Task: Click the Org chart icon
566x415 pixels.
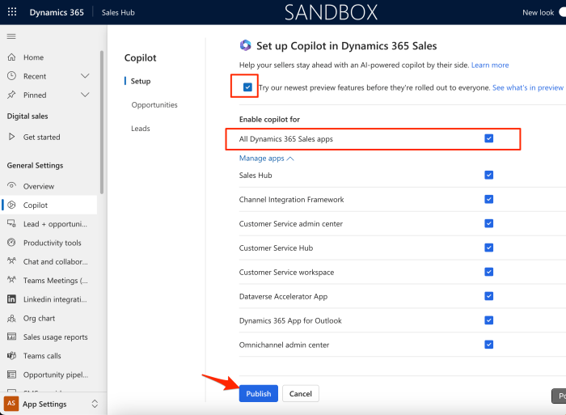Action: coord(11,318)
